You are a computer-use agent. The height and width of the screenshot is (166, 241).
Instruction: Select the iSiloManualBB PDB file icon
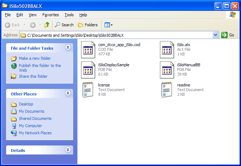167,69
